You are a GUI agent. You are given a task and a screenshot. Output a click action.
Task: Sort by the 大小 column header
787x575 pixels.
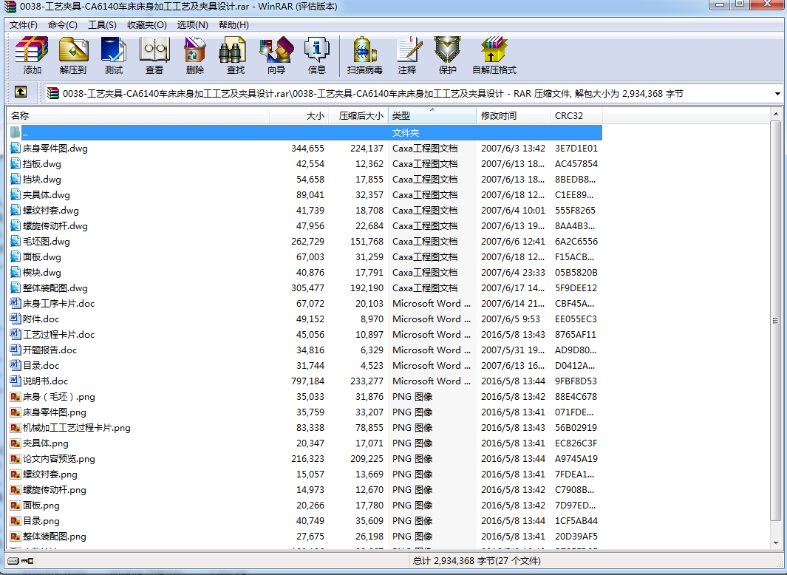click(299, 115)
